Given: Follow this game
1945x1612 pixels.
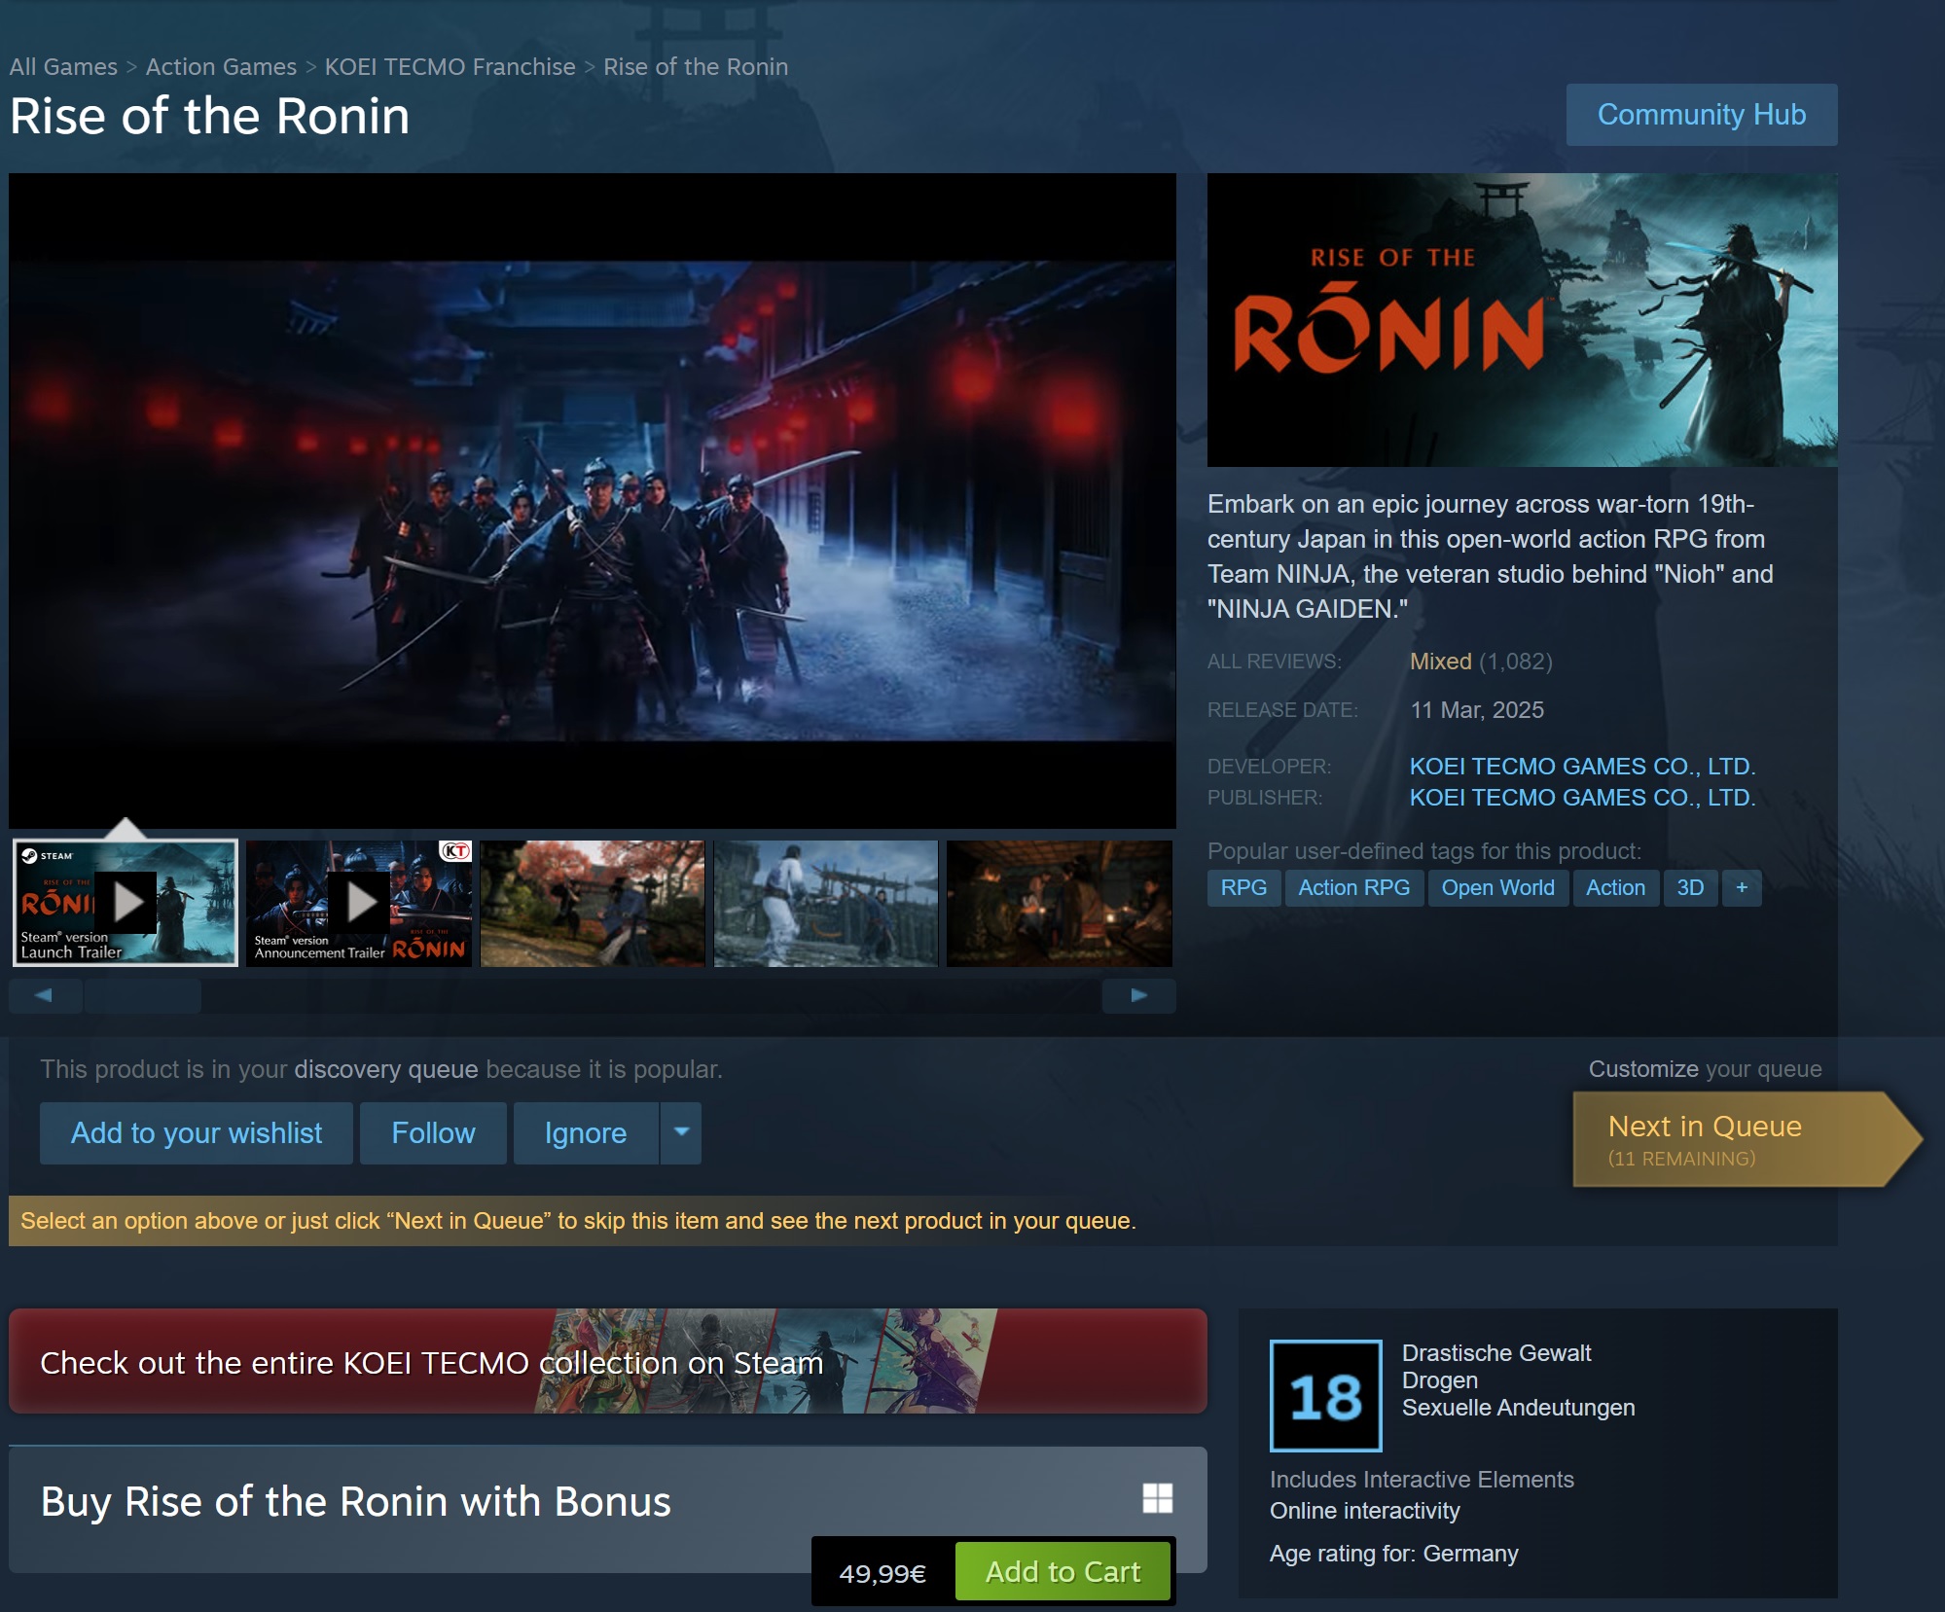Looking at the screenshot, I should click(433, 1132).
